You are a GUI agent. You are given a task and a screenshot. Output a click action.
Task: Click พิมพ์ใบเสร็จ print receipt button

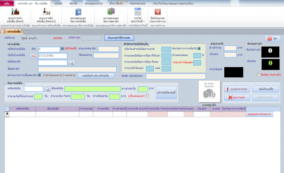[x=266, y=89]
